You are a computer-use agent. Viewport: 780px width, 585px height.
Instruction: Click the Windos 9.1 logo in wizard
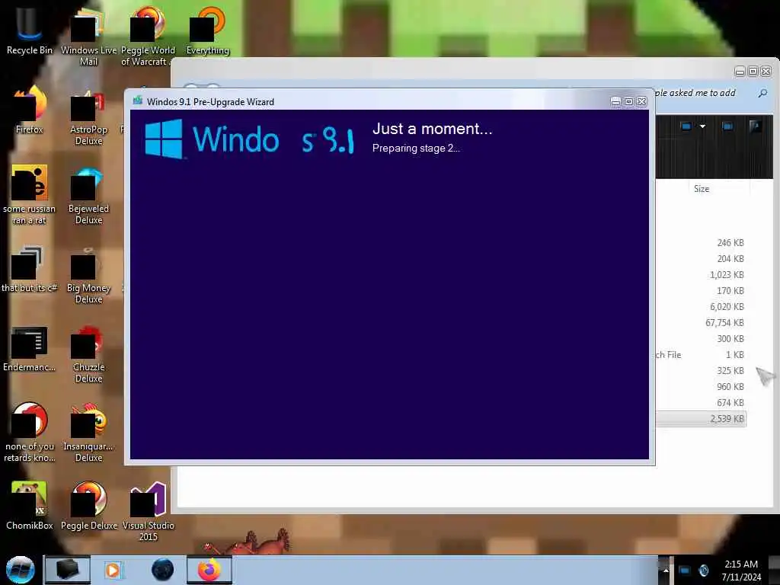[x=249, y=139]
